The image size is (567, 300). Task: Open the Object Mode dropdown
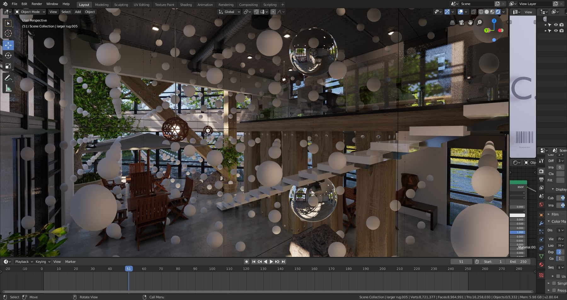[x=30, y=12]
